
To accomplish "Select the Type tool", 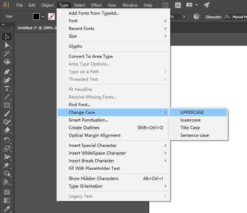I will click(x=7, y=88).
